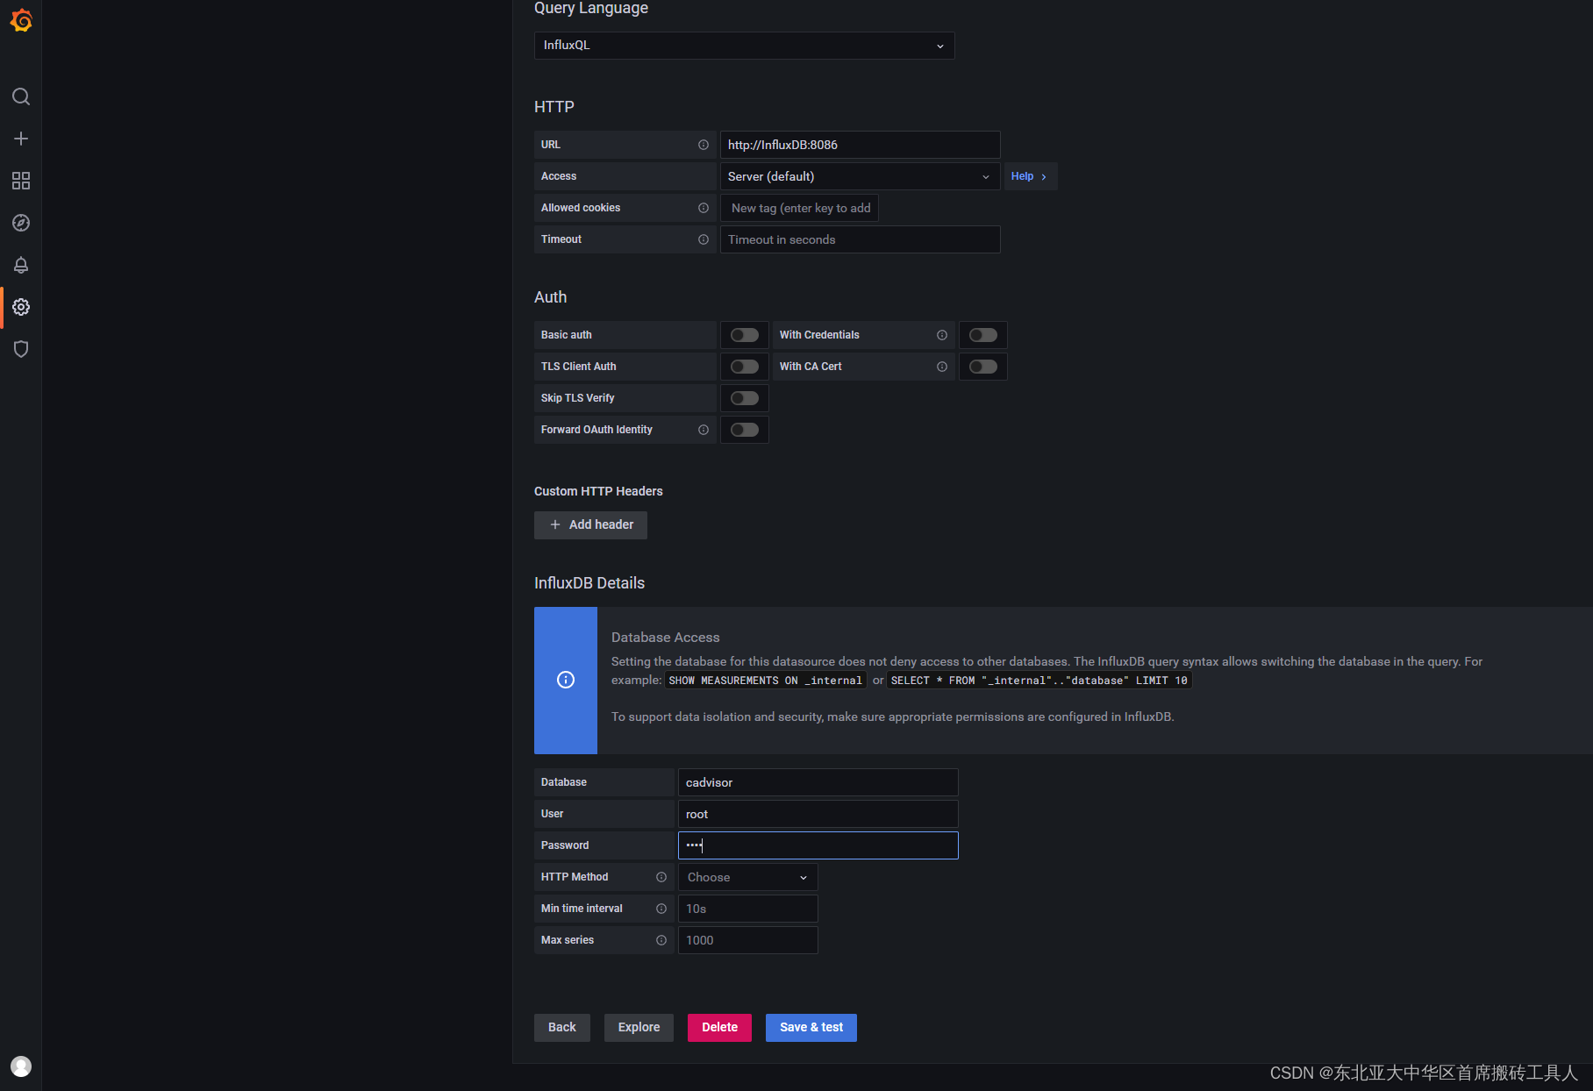The height and width of the screenshot is (1091, 1593).
Task: Click the SELECT * FROM example query
Action: [x=1039, y=681]
